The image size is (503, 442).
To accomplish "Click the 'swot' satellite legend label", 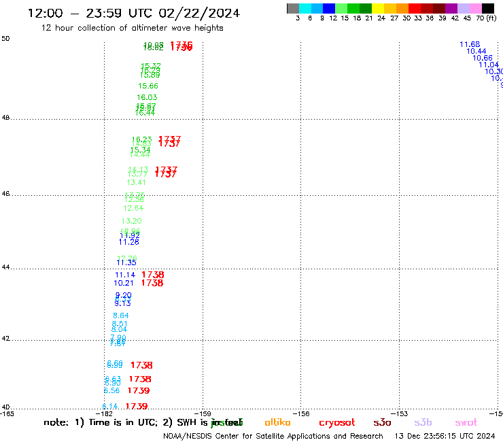I will (466, 423).
